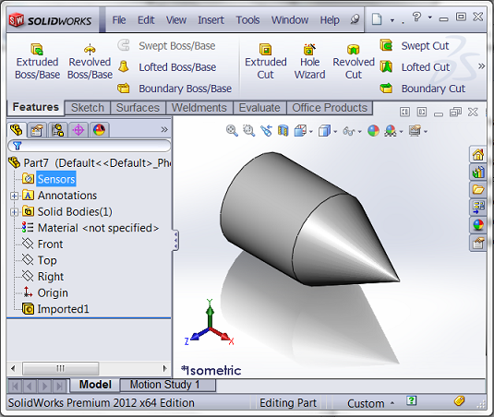Choose the Lofted Cut command
The image size is (494, 417).
(x=415, y=67)
